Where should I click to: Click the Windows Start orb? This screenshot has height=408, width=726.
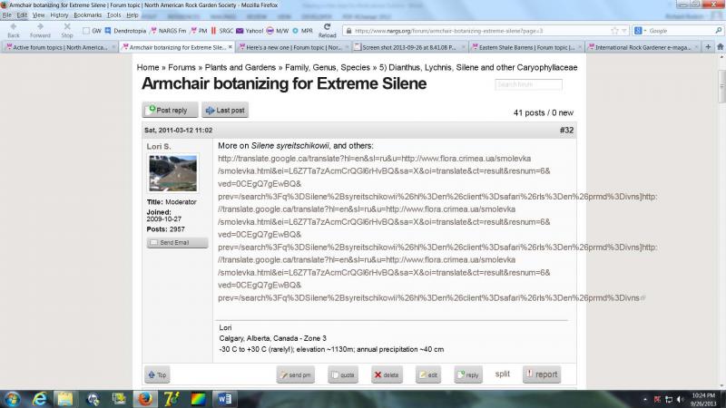click(x=13, y=397)
